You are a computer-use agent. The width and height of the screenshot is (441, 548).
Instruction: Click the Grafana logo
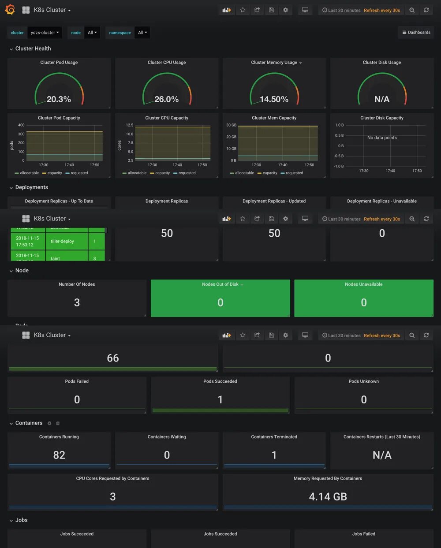point(10,10)
